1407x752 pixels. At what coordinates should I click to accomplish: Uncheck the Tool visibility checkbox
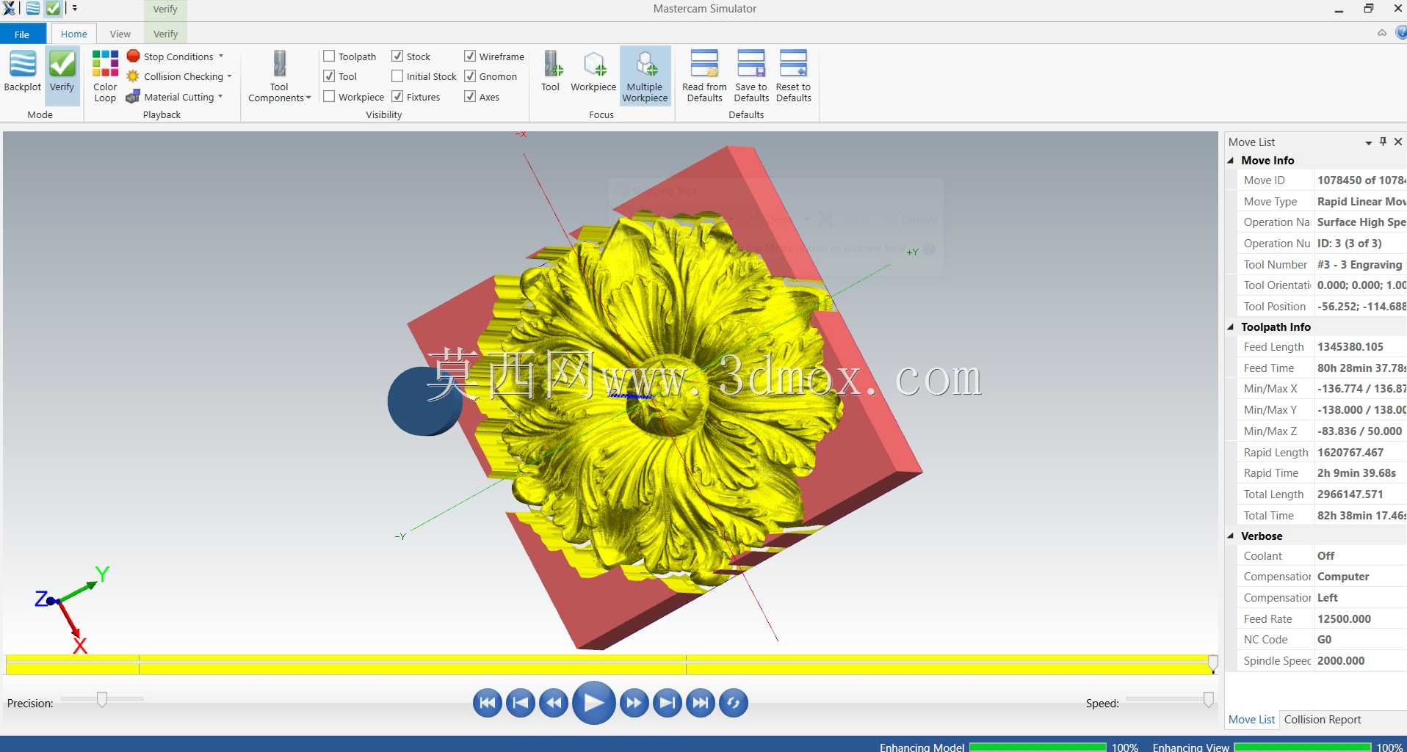point(329,76)
